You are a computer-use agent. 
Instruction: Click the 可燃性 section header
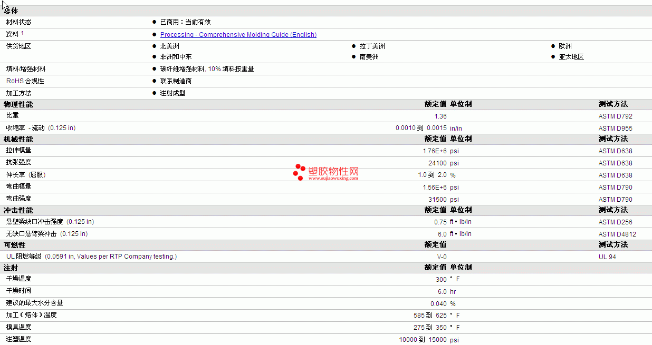[15, 245]
